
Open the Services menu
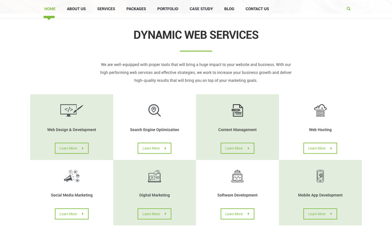(x=106, y=9)
